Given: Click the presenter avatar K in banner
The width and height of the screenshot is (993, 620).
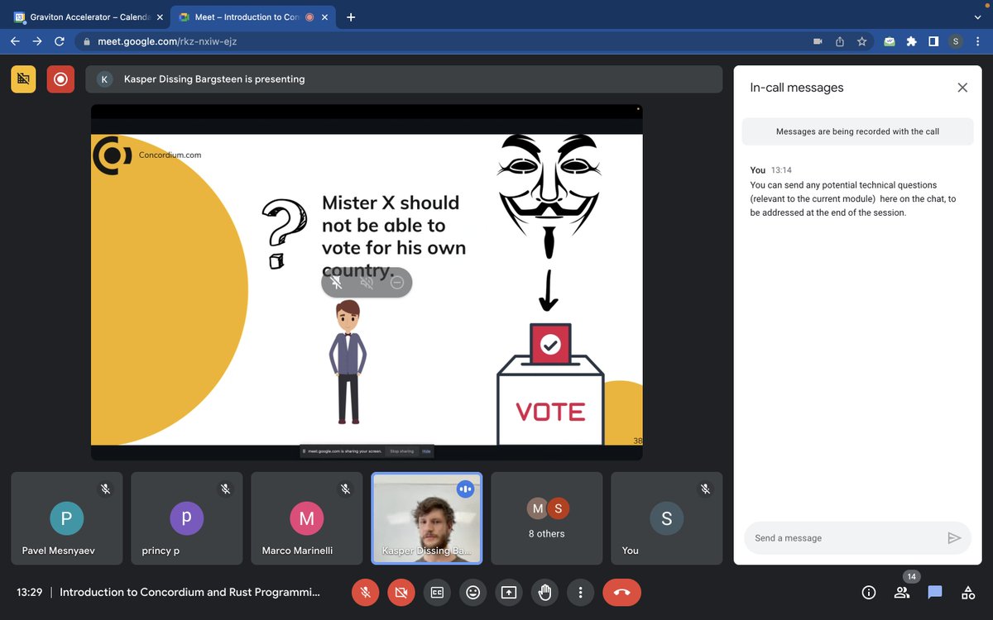Looking at the screenshot, I should 104,79.
